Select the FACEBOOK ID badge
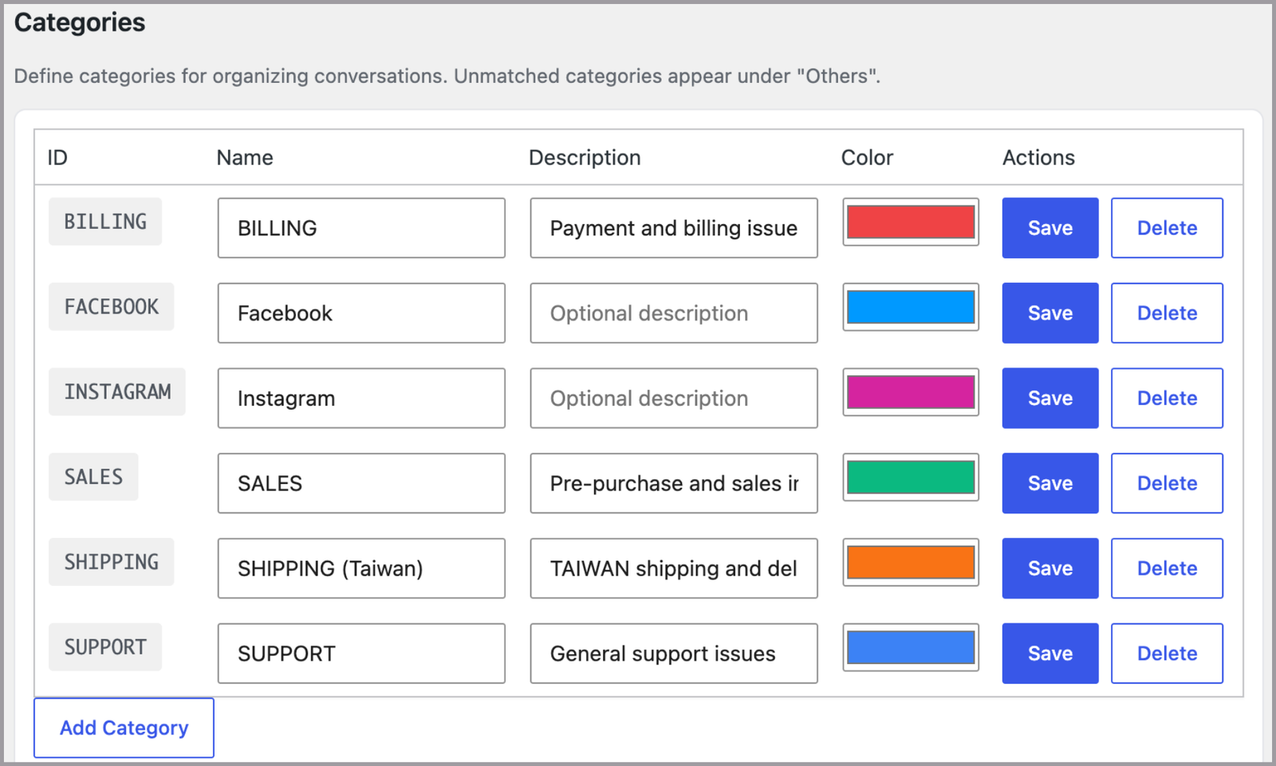The image size is (1276, 766). (112, 307)
